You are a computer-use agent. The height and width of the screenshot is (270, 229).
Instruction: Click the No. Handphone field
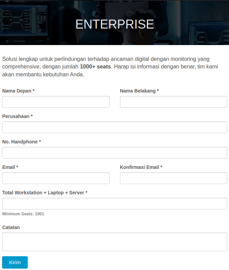tap(115, 153)
